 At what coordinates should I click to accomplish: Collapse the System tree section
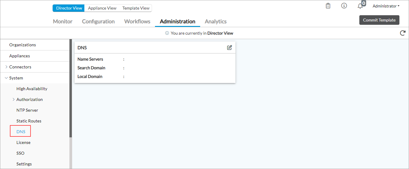[7, 78]
